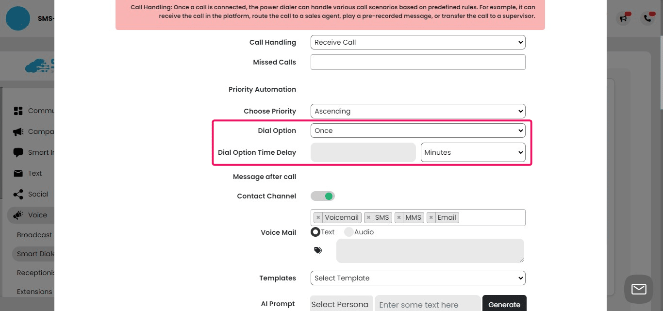
Task: Switch to the Receptionist section
Action: click(35, 273)
